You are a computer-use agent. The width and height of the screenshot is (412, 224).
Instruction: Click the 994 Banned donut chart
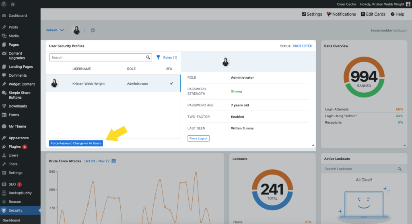coord(364,77)
